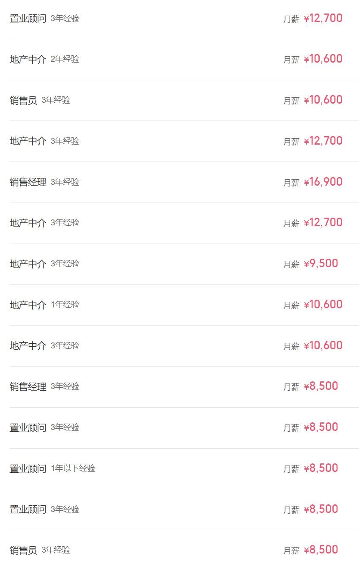Open the 置业顾问 title with 1年以下经验
Screen dimensions: 359x567
coord(28,468)
